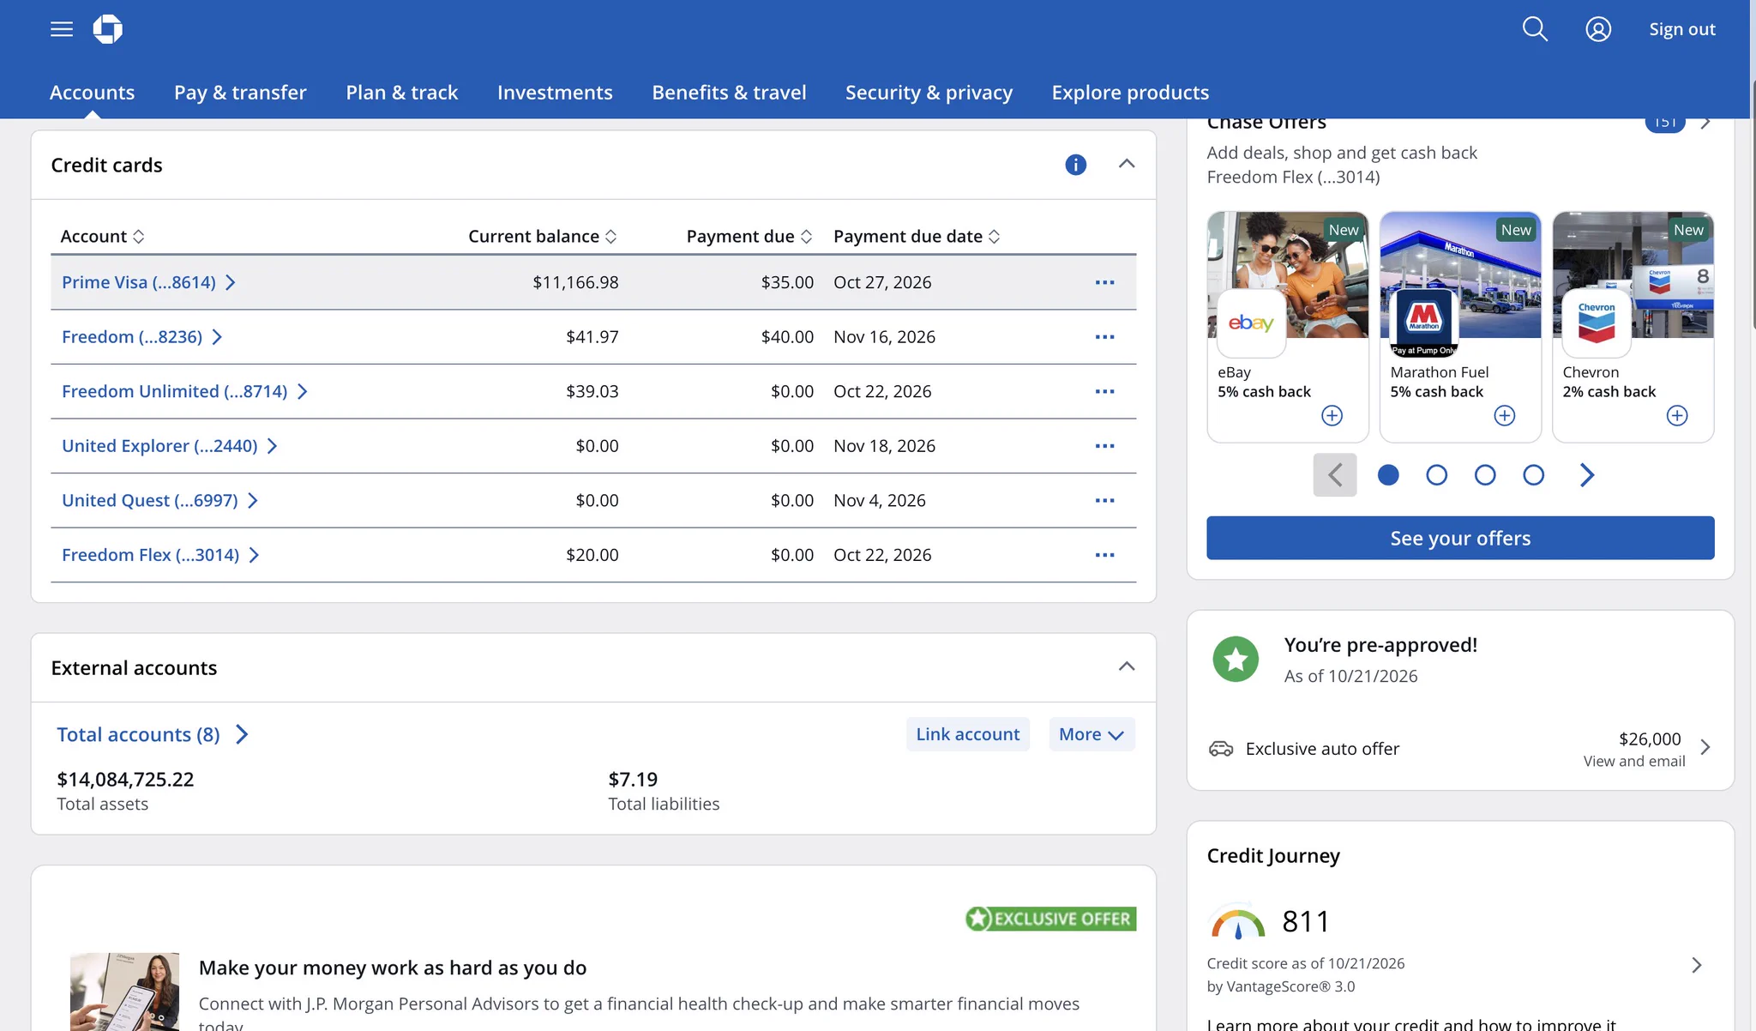
Task: Open the user profile icon
Action: coord(1598,29)
